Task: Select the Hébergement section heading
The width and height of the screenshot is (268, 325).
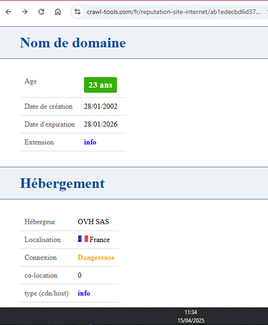Action: point(62,184)
